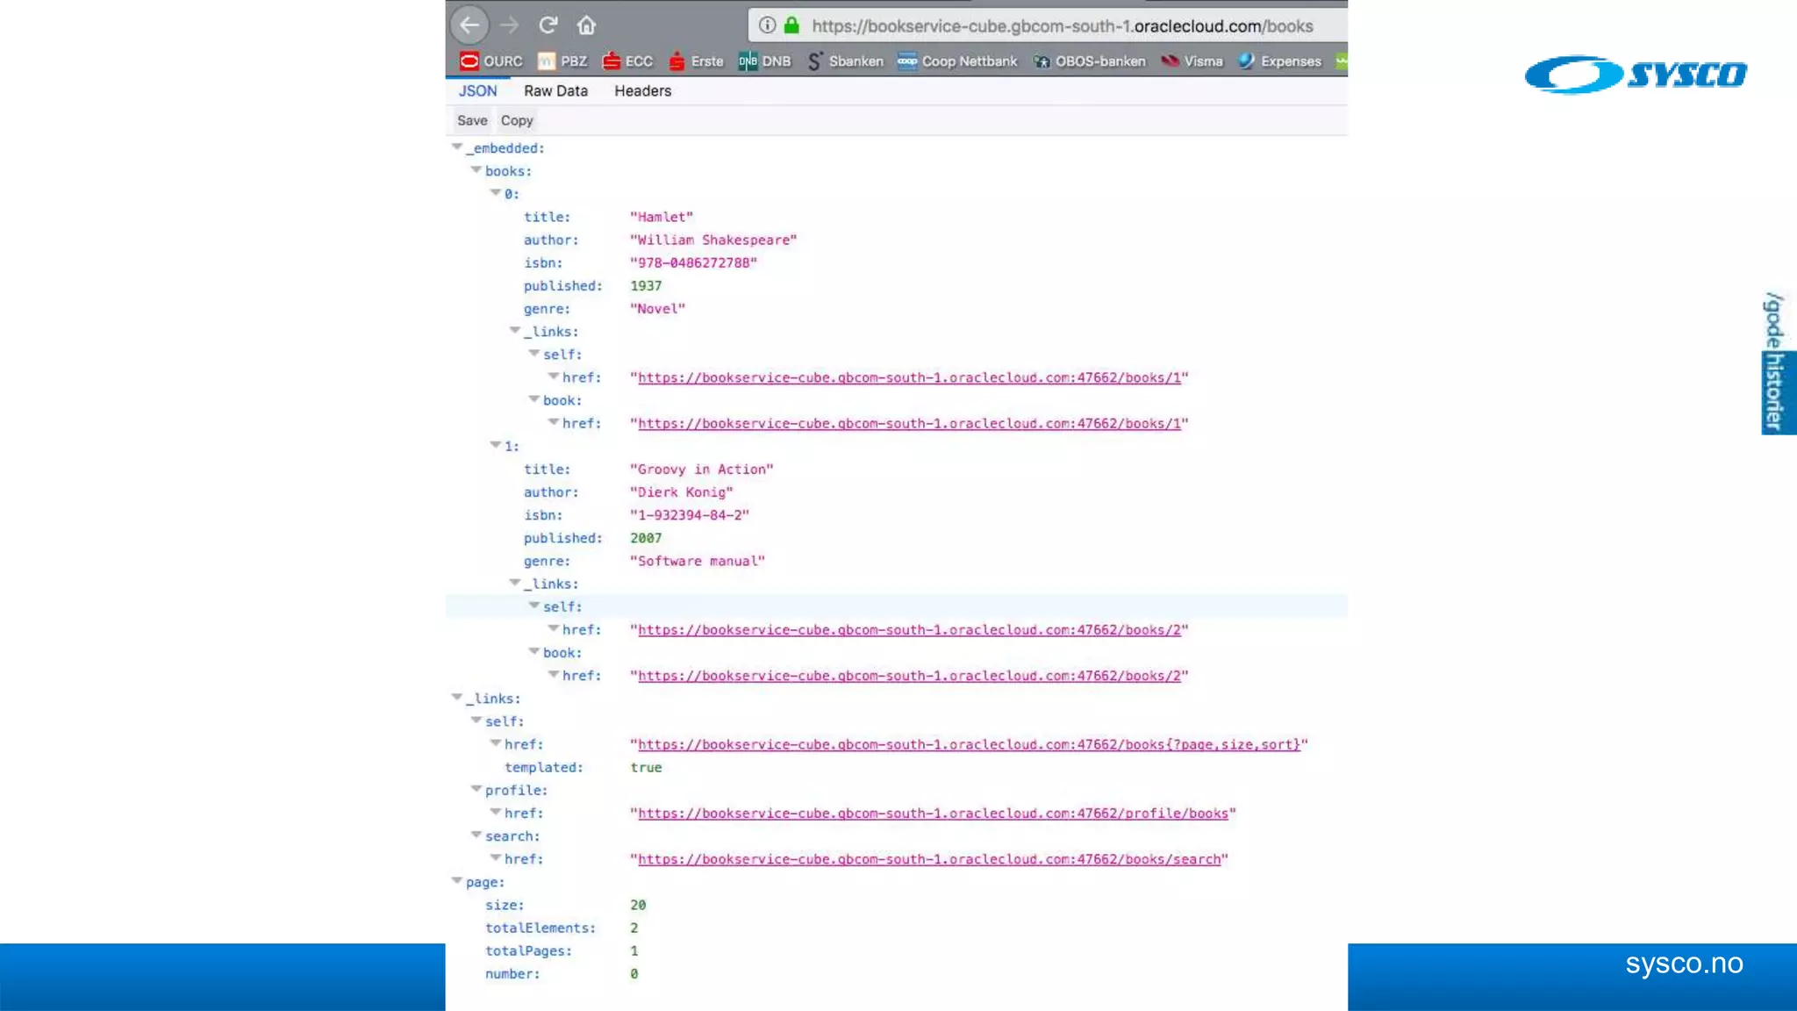
Task: Click the Save button
Action: pyautogui.click(x=472, y=121)
